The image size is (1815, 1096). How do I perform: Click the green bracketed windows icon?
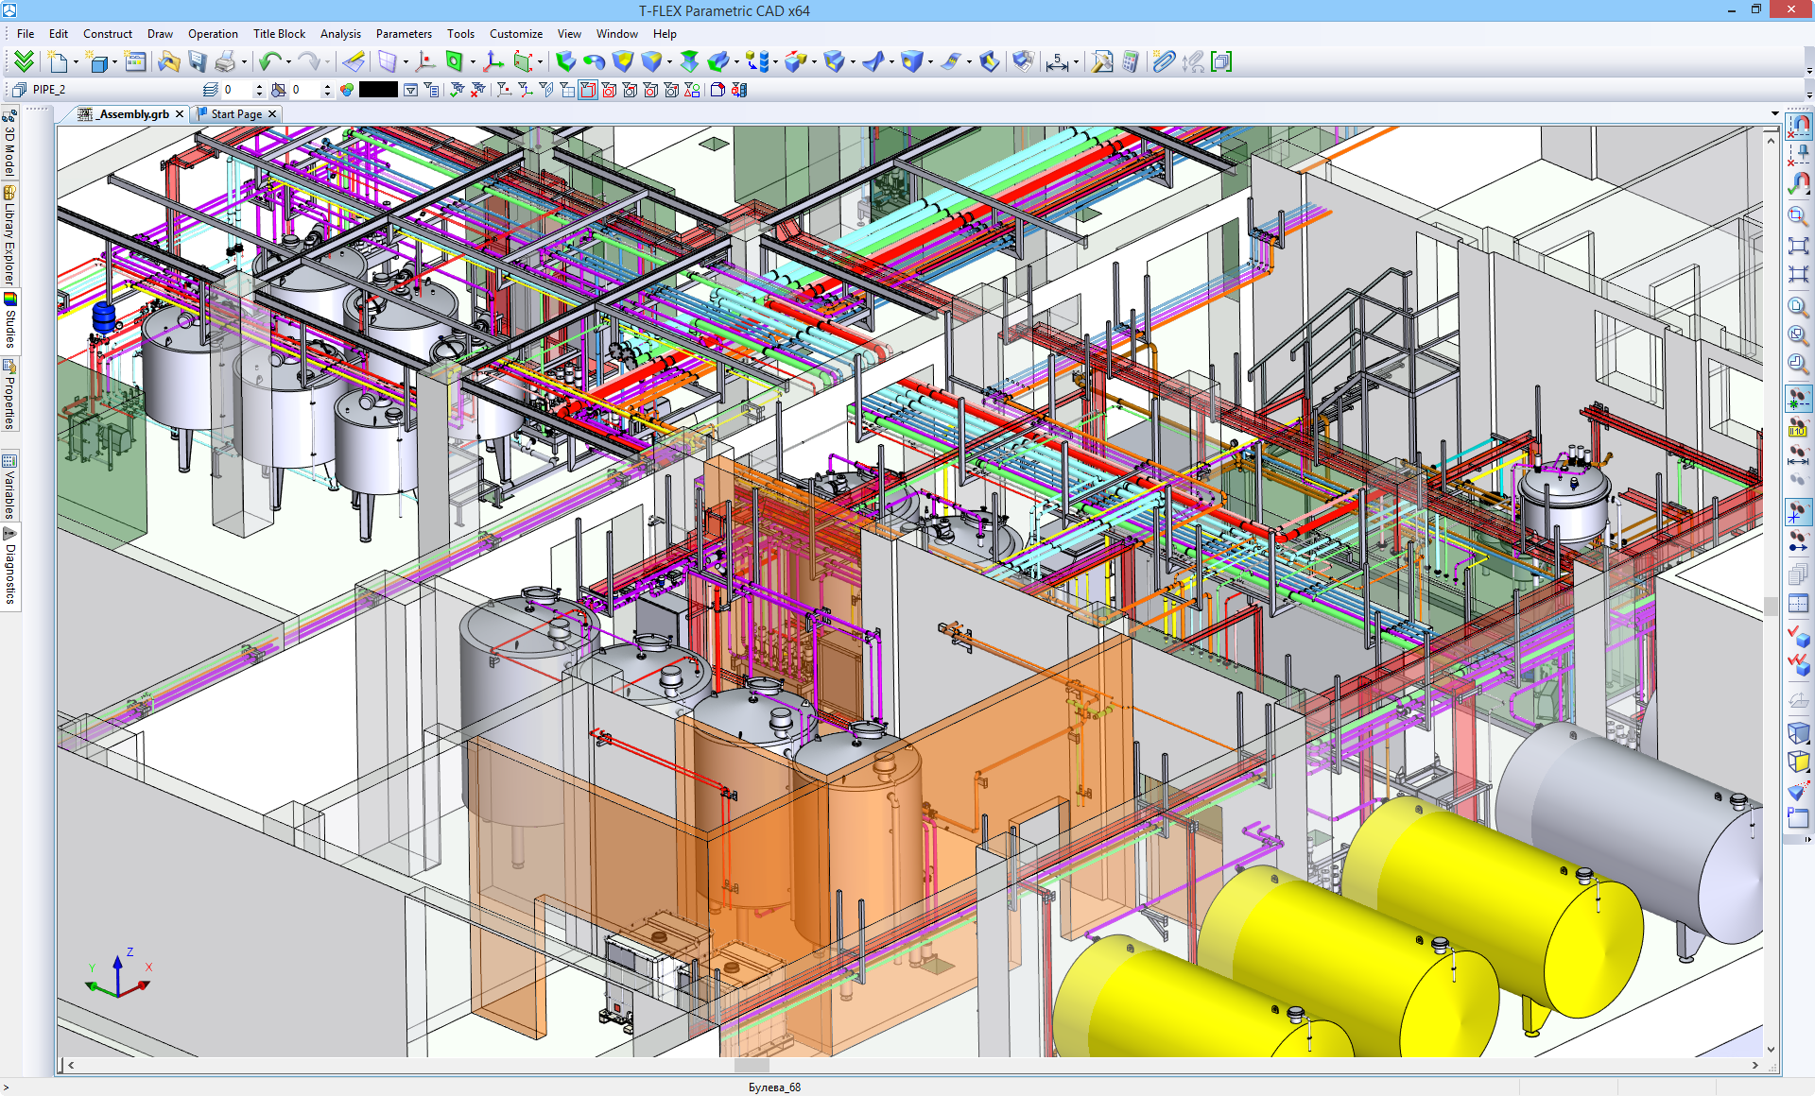tap(1221, 61)
